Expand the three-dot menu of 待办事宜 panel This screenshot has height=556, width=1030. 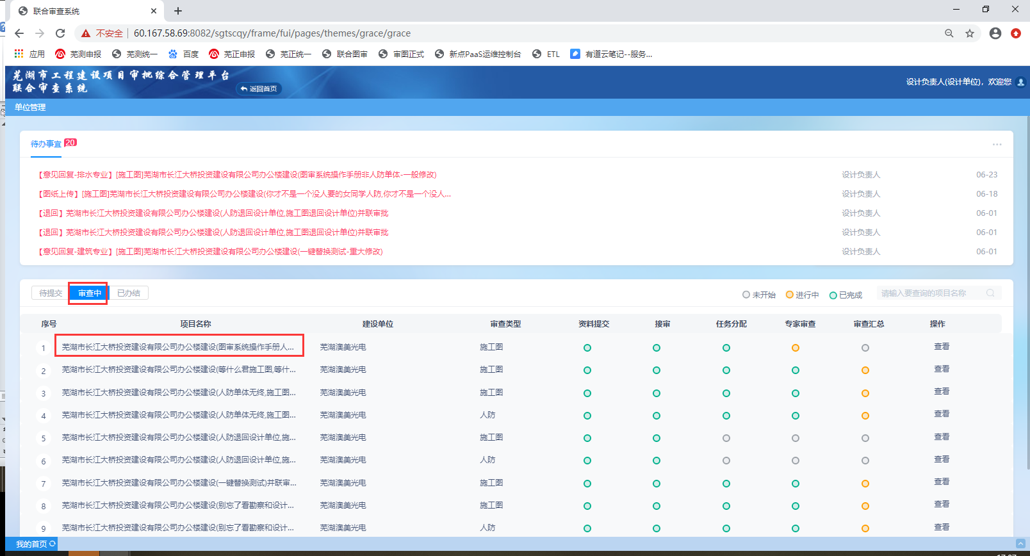click(997, 145)
